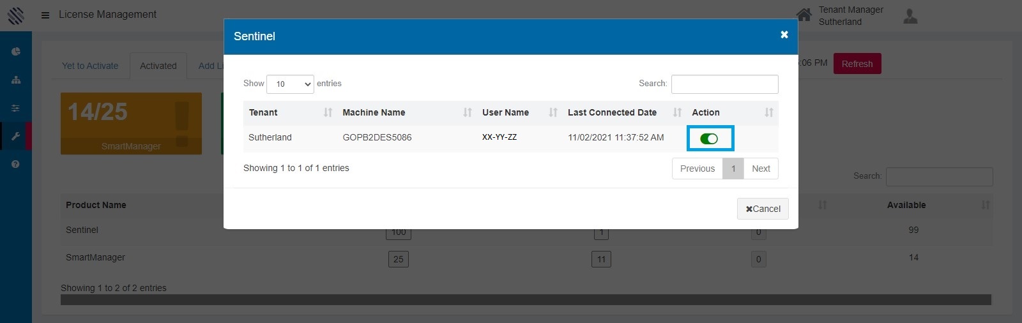
Task: Click the hamburger menu icon
Action: coord(45,15)
